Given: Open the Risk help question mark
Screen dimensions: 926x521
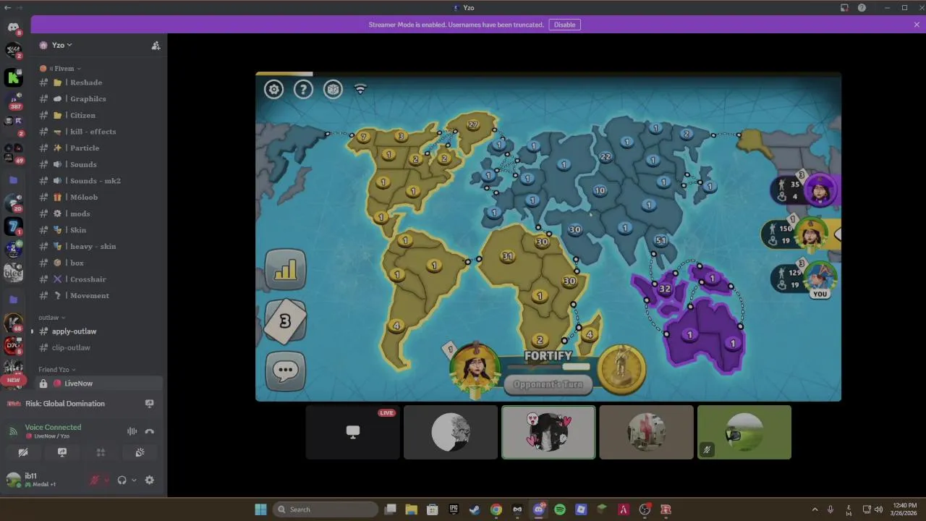Looking at the screenshot, I should pos(303,89).
